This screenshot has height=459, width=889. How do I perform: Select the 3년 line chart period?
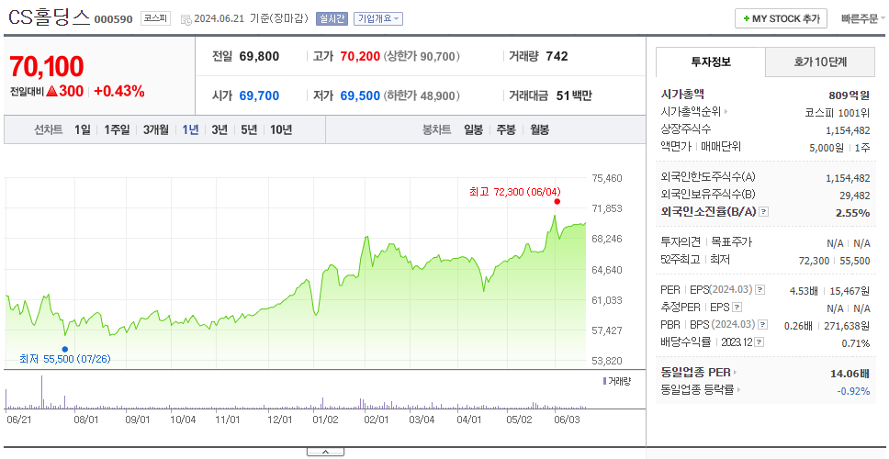click(219, 129)
